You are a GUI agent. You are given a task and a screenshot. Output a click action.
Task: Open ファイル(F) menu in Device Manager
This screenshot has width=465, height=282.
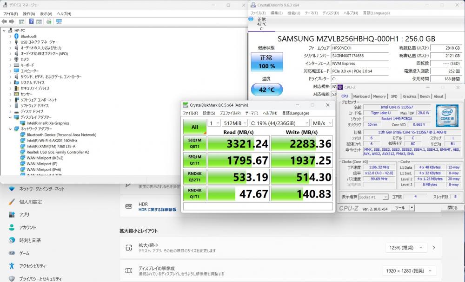[10, 13]
